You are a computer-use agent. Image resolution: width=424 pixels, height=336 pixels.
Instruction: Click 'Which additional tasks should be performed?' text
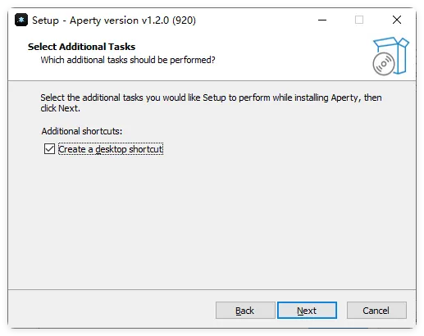(128, 60)
